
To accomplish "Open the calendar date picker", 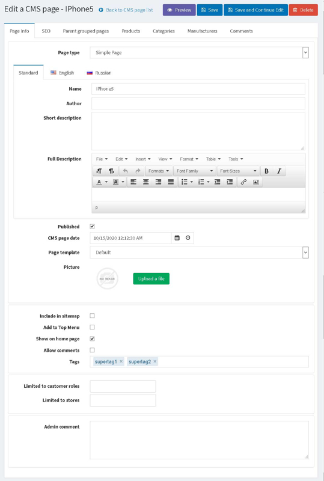I will [177, 237].
